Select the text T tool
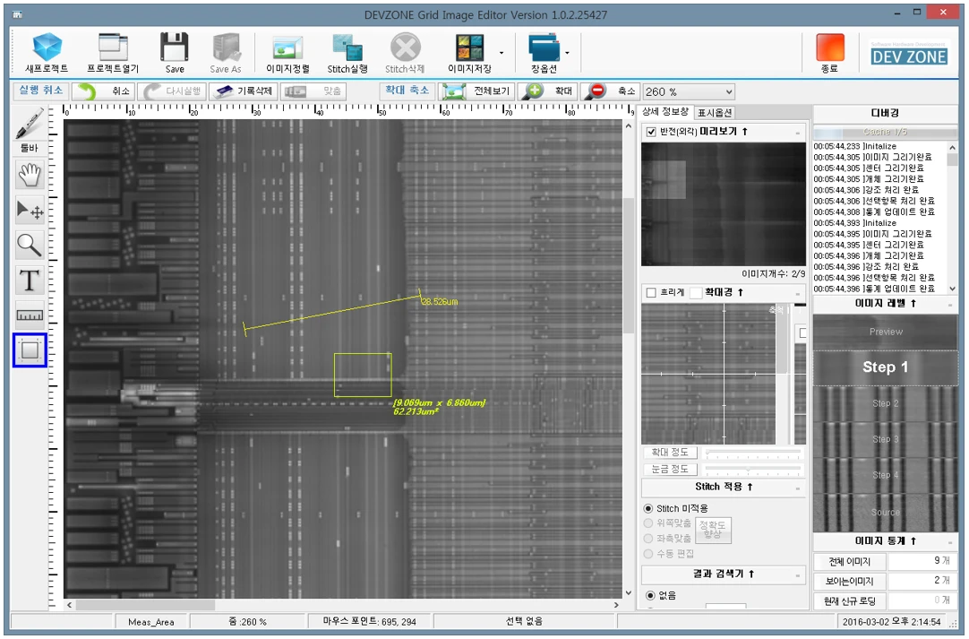This screenshot has height=639, width=969. (x=29, y=281)
